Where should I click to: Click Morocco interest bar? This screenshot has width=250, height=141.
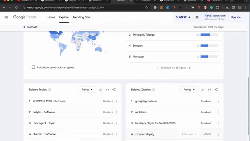pos(209,56)
